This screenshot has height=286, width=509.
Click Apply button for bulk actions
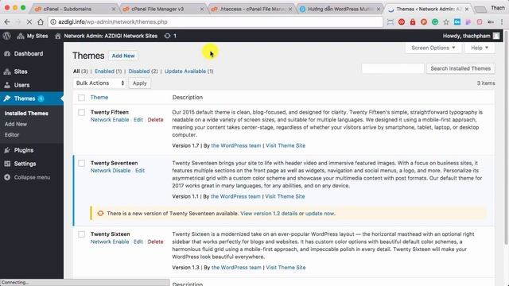pos(140,83)
